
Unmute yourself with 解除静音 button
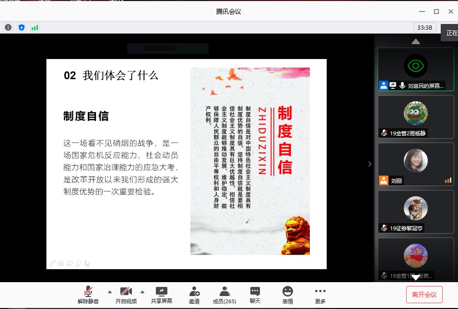click(88, 293)
